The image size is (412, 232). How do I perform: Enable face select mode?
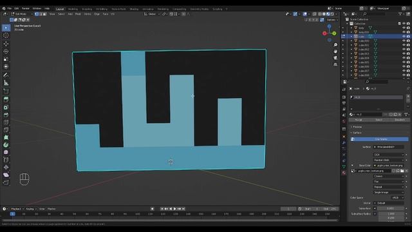(44, 14)
